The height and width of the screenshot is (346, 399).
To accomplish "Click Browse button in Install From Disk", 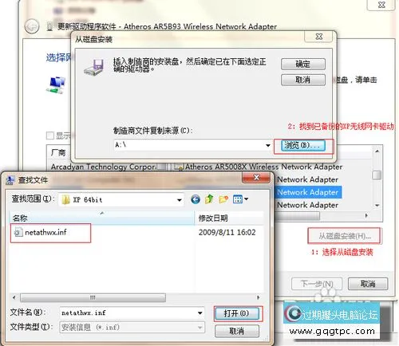I will tap(303, 145).
